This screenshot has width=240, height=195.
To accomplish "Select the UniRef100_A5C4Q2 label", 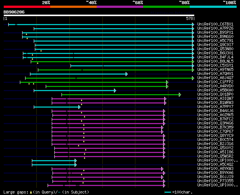I will click(x=215, y=165).
